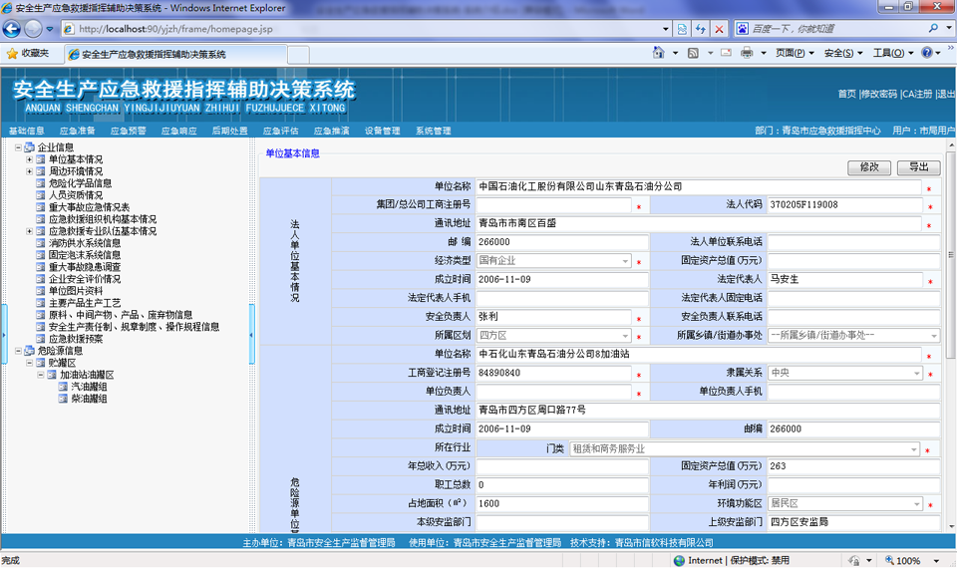The height and width of the screenshot is (568, 957).
Task: Click the red stop loading icon
Action: pos(720,29)
